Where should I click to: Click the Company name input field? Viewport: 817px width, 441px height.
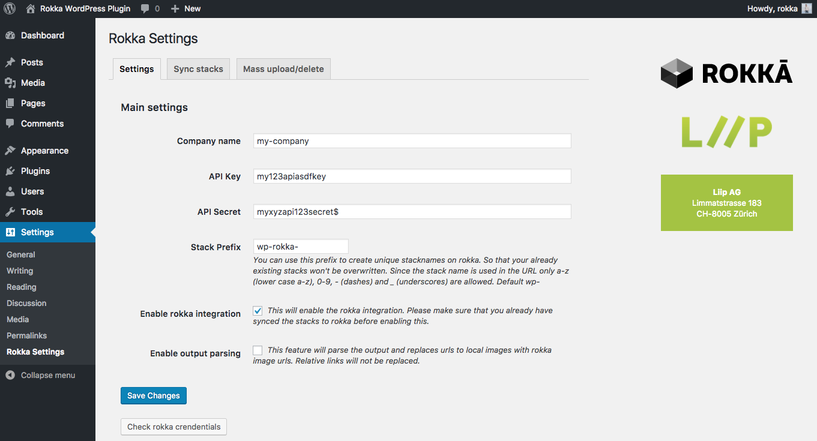coord(412,141)
